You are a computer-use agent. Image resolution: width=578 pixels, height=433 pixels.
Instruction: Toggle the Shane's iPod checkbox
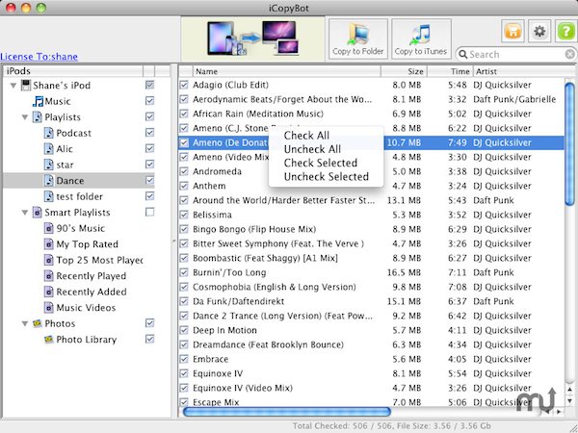149,85
